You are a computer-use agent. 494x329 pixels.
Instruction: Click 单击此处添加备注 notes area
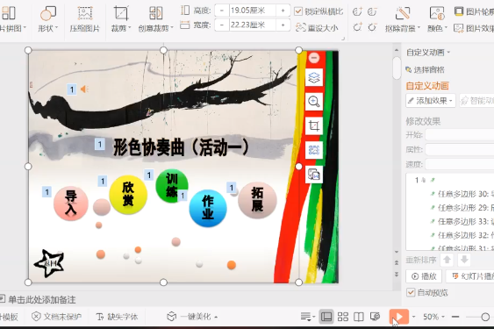coord(42,300)
